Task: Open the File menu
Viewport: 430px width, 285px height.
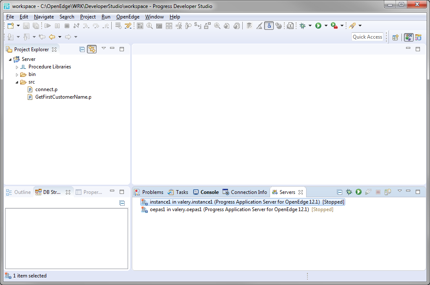Action: [x=10, y=17]
